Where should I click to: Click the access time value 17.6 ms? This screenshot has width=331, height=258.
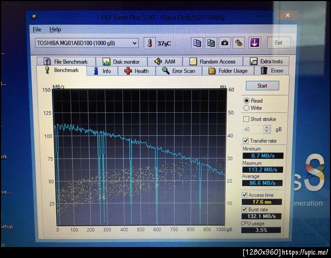[x=261, y=202]
